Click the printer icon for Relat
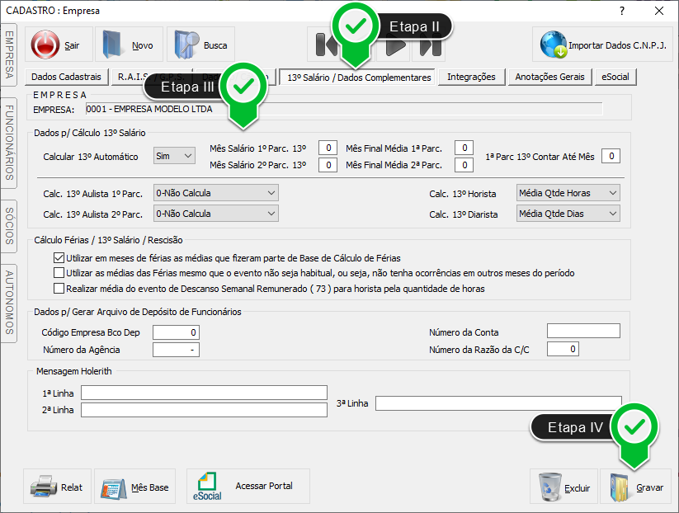The width and height of the screenshot is (679, 513). 43,487
